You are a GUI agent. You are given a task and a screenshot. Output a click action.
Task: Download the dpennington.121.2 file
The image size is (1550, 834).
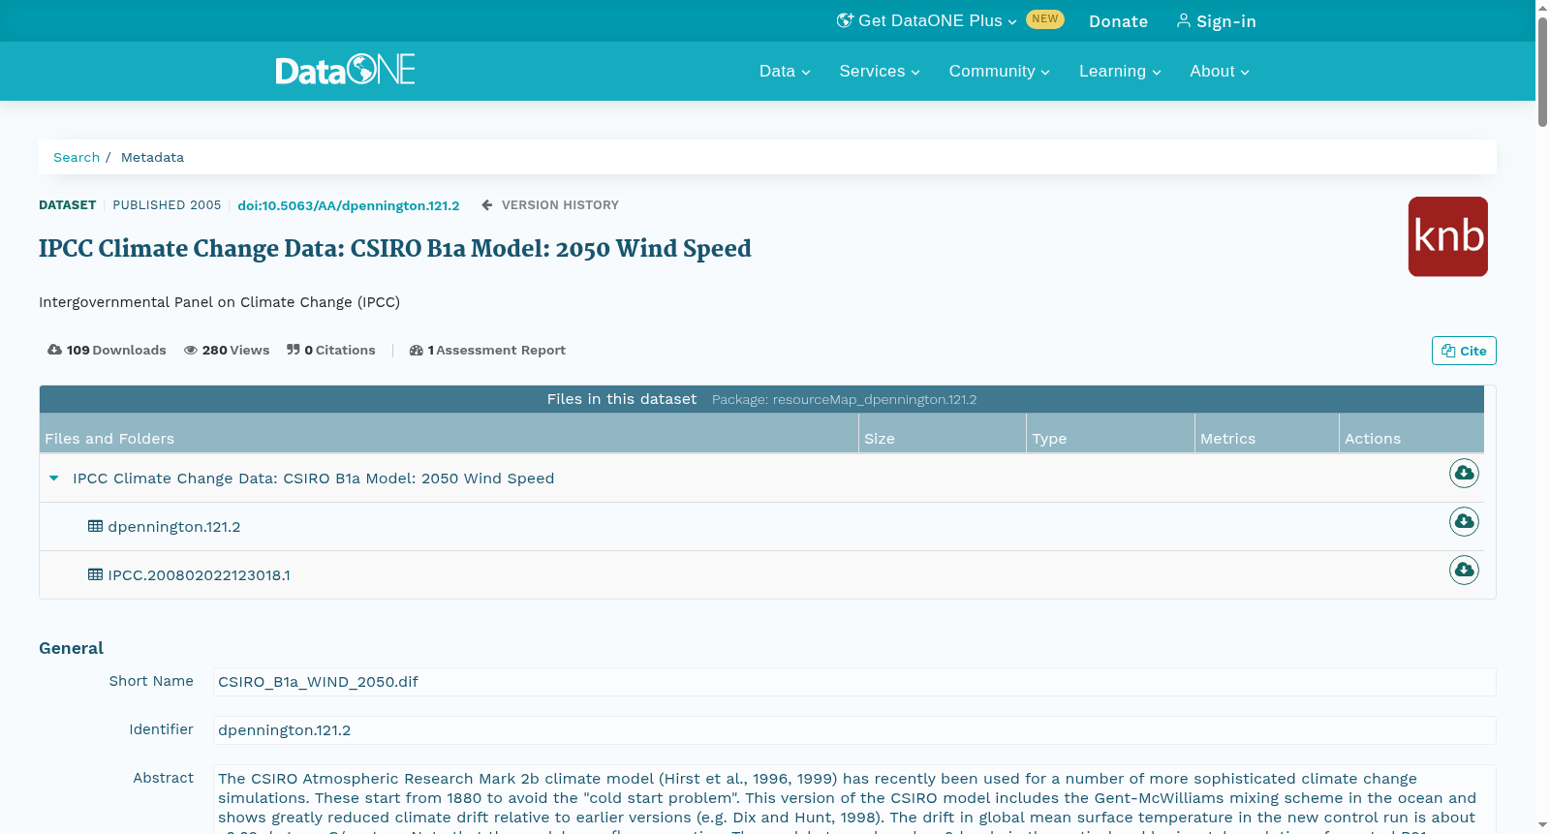pos(1464,521)
